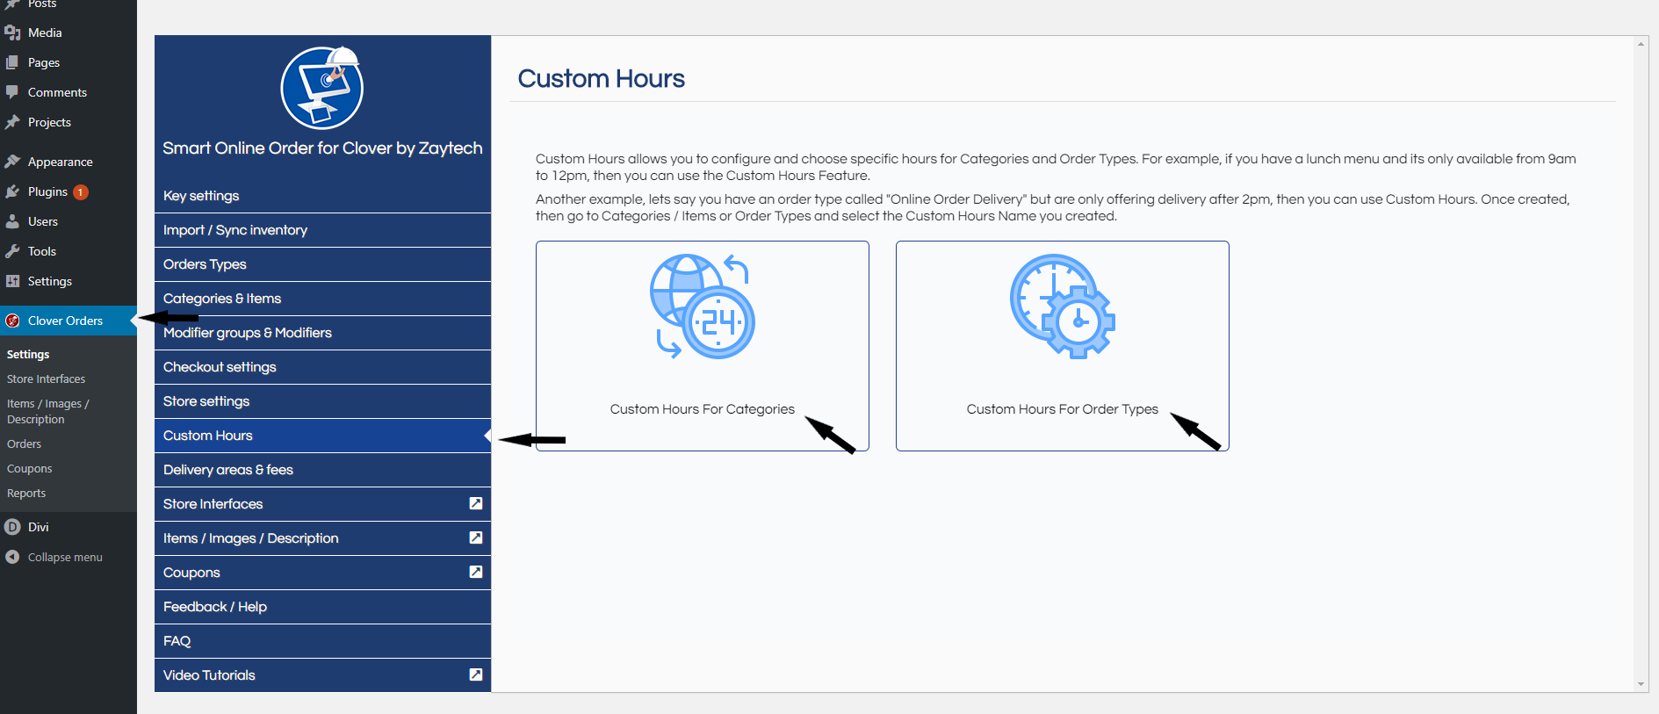Click the Users person icon

12,221
